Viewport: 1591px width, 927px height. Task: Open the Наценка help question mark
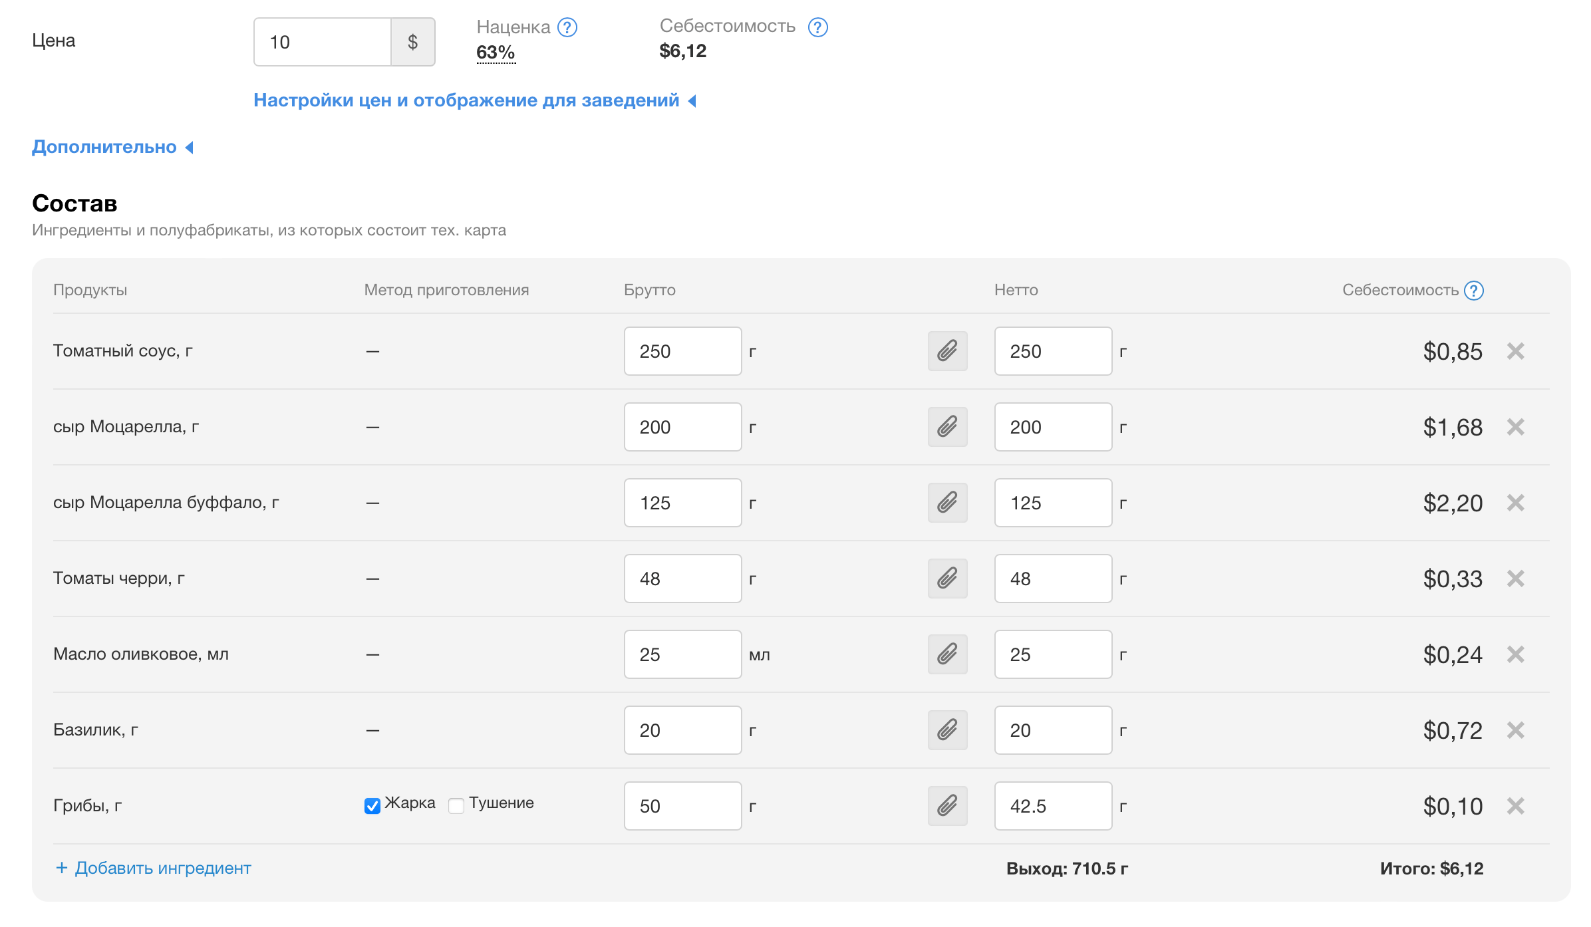coord(567,27)
